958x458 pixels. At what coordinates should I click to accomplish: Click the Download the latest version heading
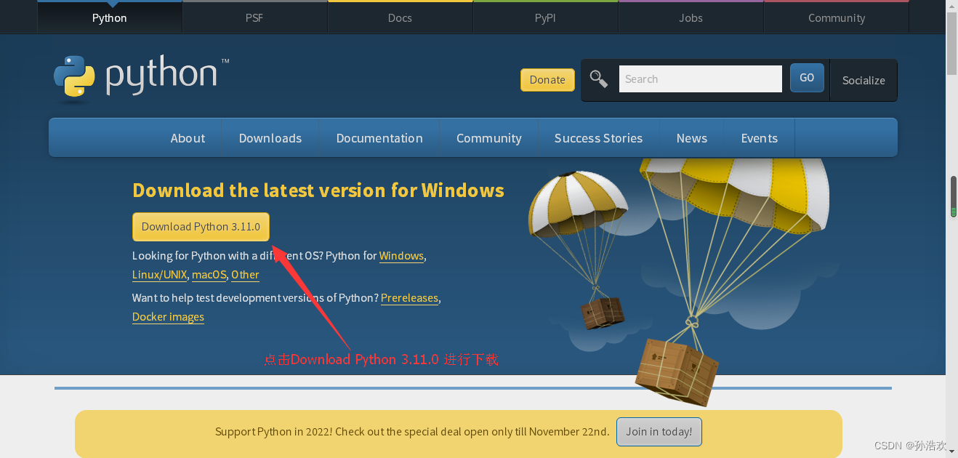pyautogui.click(x=318, y=190)
